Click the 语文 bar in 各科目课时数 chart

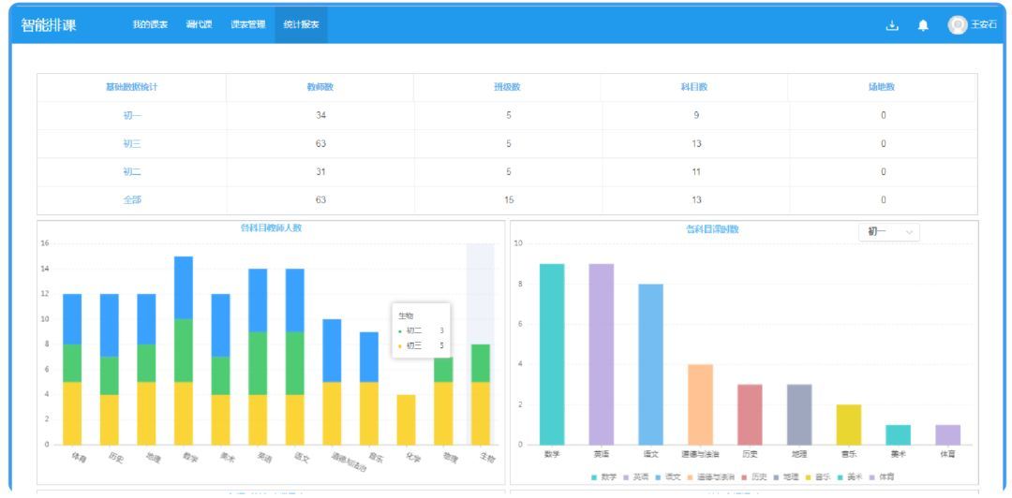pyautogui.click(x=650, y=364)
